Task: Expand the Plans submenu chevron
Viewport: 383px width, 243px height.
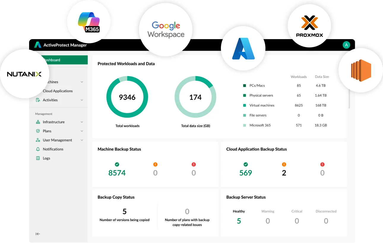Action: click(x=82, y=131)
